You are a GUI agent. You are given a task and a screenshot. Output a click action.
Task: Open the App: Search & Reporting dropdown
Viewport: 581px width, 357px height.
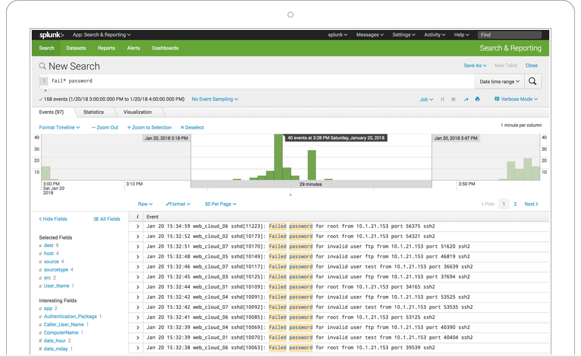[101, 35]
